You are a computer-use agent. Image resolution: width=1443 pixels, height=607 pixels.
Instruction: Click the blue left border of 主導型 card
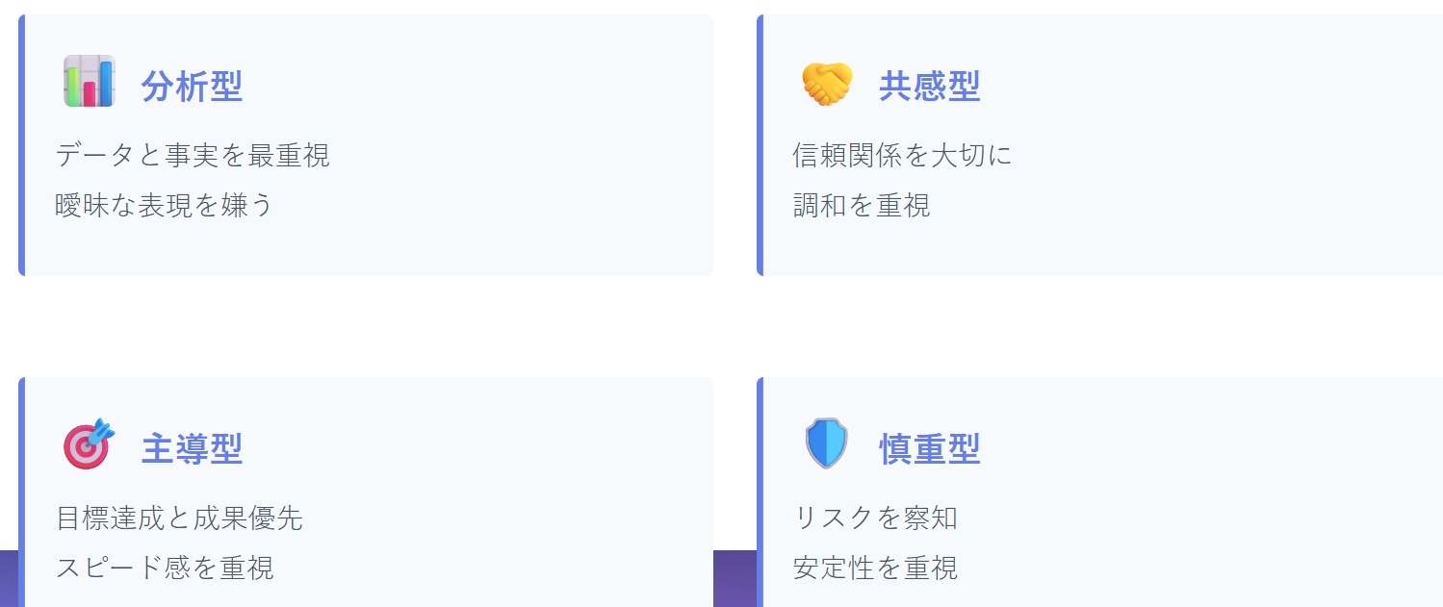(21, 491)
